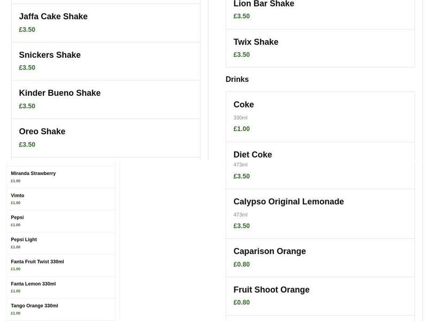This screenshot has height=321, width=428.
Task: Choose the Kinder Bueno Shake
Action: tap(106, 100)
